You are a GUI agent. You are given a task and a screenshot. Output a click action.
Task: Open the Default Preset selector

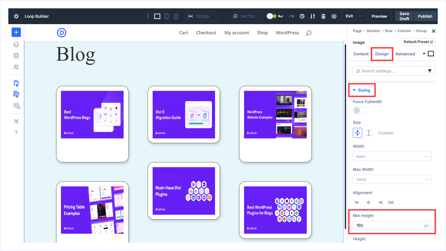[x=418, y=42]
